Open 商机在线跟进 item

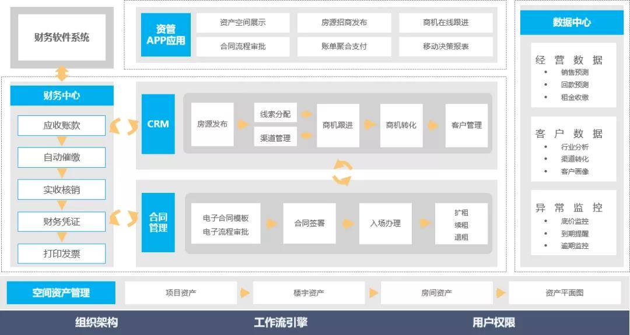(x=446, y=23)
